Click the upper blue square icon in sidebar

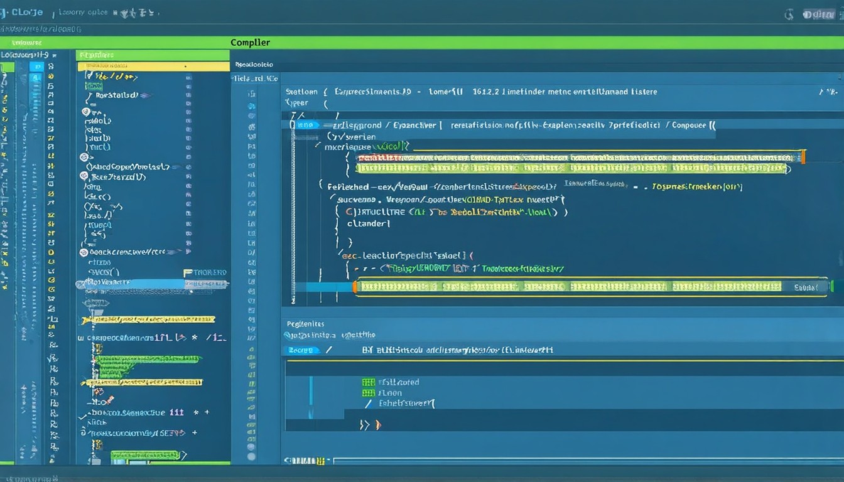[36, 66]
